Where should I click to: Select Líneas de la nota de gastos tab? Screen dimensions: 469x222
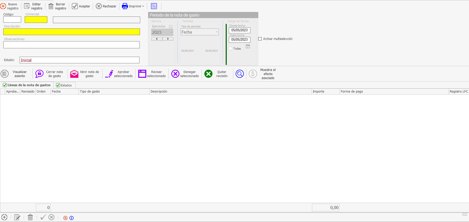click(27, 85)
